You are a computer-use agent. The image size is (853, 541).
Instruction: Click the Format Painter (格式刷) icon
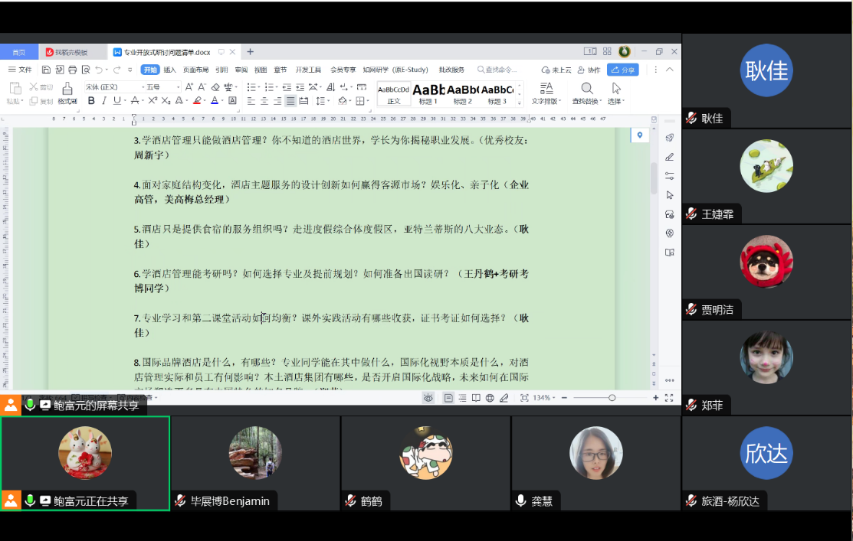[67, 89]
